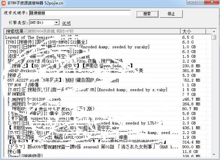Close the BT种子资源速搜神器 window
This screenshot has height=160, width=220.
pos(212,2)
